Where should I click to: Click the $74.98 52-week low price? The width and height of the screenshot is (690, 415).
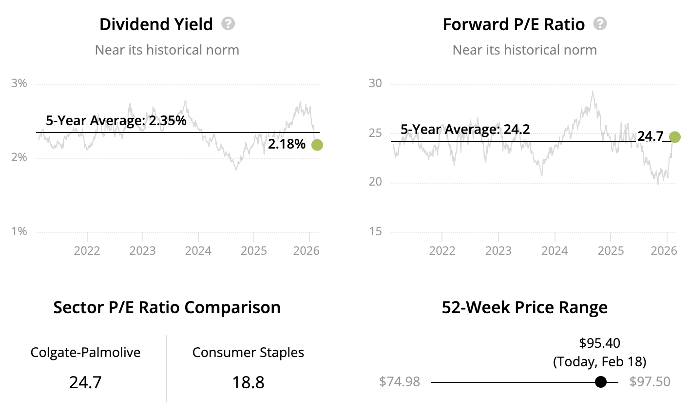pyautogui.click(x=400, y=382)
